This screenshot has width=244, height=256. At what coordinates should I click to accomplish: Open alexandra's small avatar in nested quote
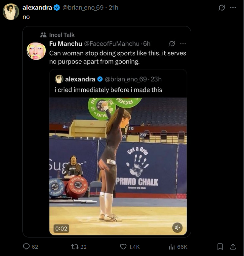(59, 79)
